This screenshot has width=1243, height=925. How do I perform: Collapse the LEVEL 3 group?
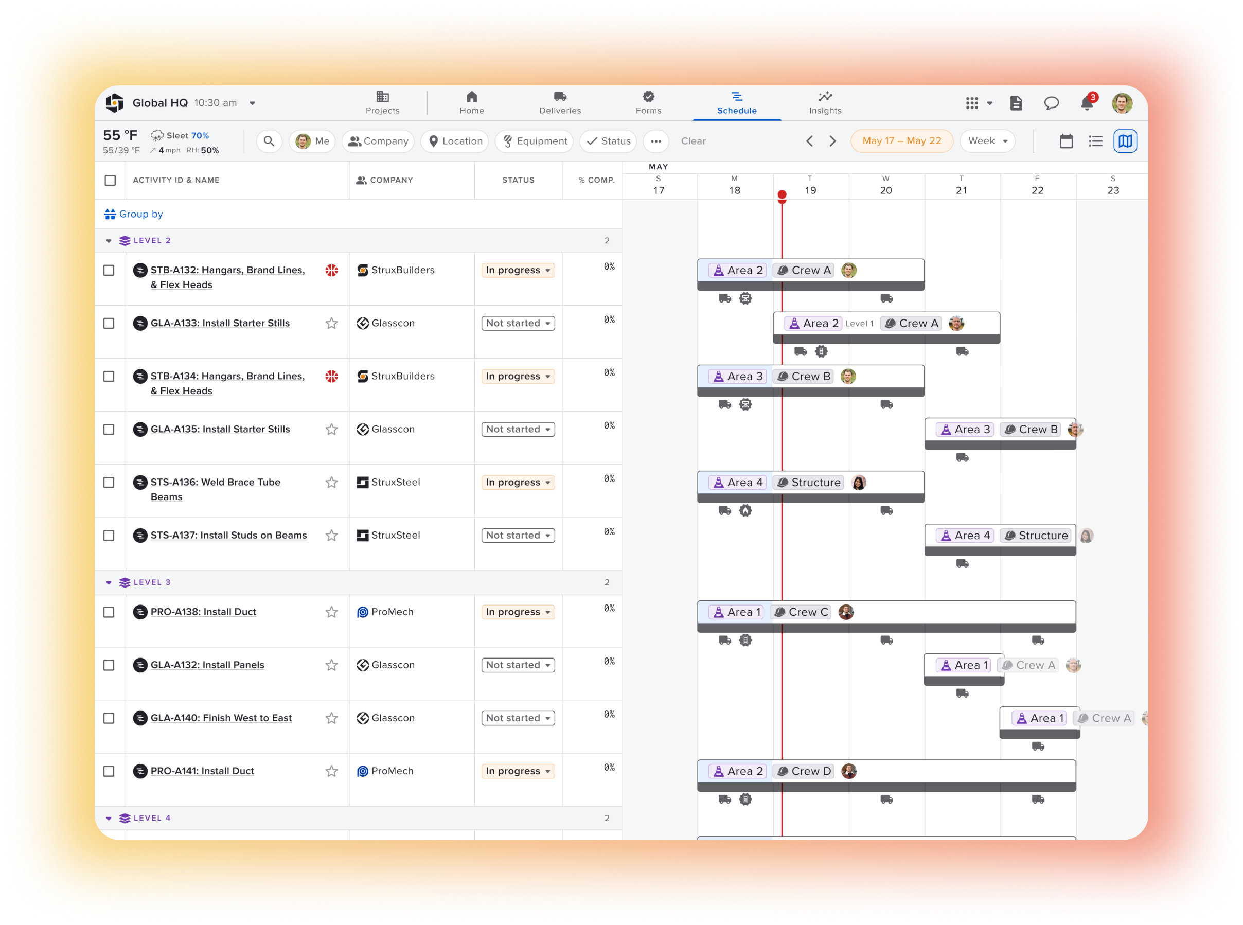(109, 582)
